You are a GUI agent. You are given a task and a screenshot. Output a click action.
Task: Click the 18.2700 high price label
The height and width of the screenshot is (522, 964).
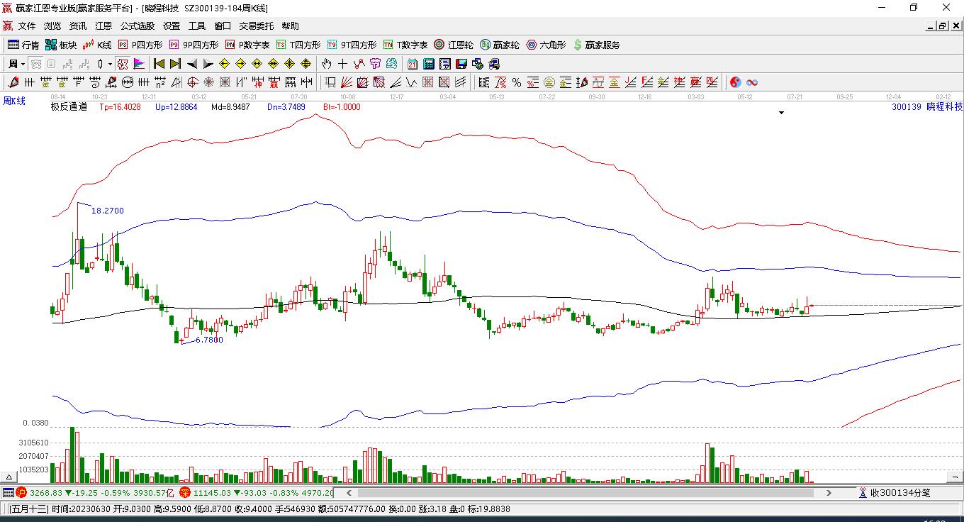(x=108, y=211)
